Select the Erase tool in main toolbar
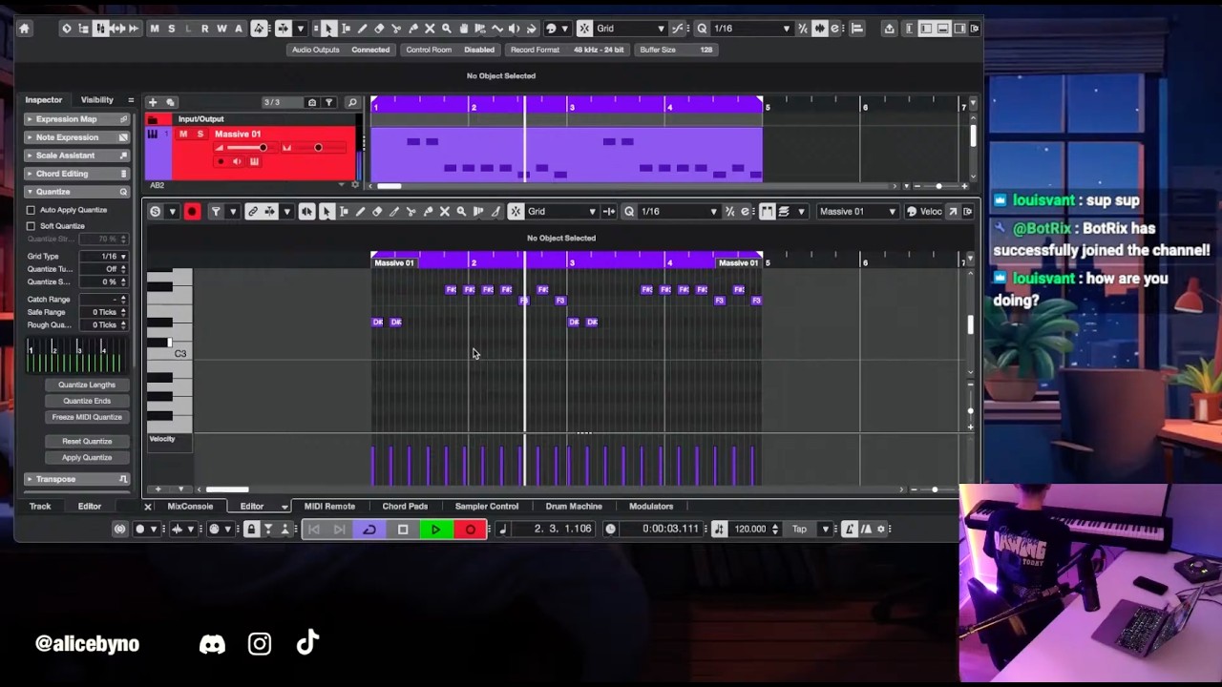This screenshot has width=1222, height=687. (379, 29)
